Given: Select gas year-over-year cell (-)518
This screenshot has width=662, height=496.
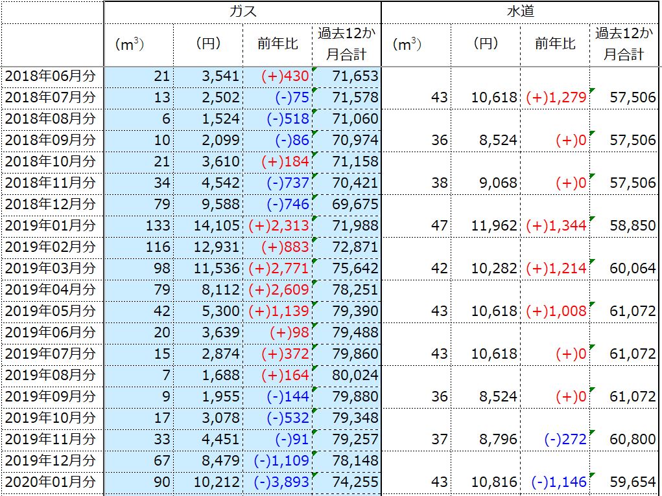Looking at the screenshot, I should click(x=278, y=120).
